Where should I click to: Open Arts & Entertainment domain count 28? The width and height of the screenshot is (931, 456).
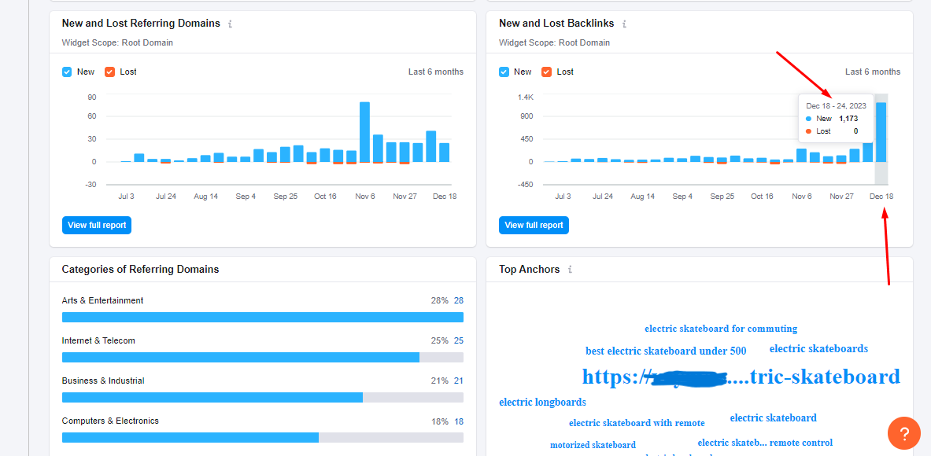458,300
